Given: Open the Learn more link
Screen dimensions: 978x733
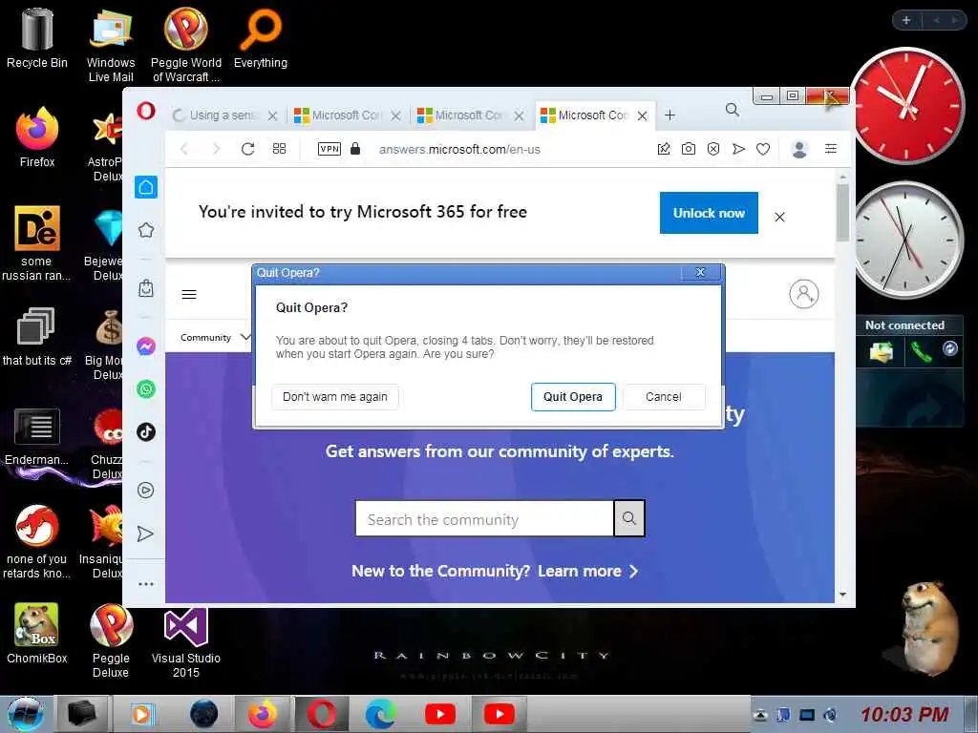Looking at the screenshot, I should (587, 572).
